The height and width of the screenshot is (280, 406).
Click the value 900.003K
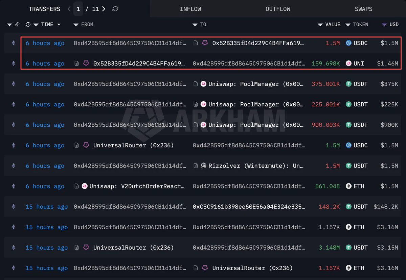coord(326,125)
